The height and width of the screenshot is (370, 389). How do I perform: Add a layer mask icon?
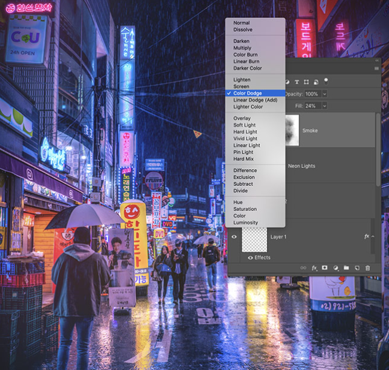tap(325, 268)
